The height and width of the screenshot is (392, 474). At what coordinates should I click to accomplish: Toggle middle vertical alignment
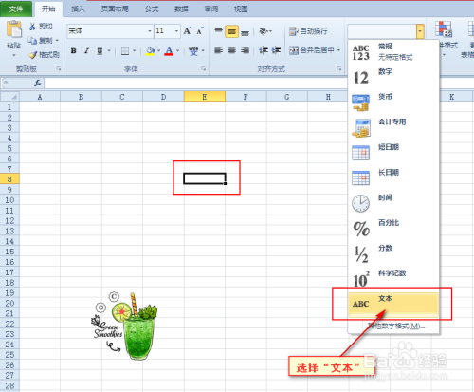click(232, 31)
